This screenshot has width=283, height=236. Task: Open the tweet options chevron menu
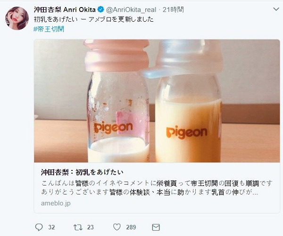pos(276,9)
